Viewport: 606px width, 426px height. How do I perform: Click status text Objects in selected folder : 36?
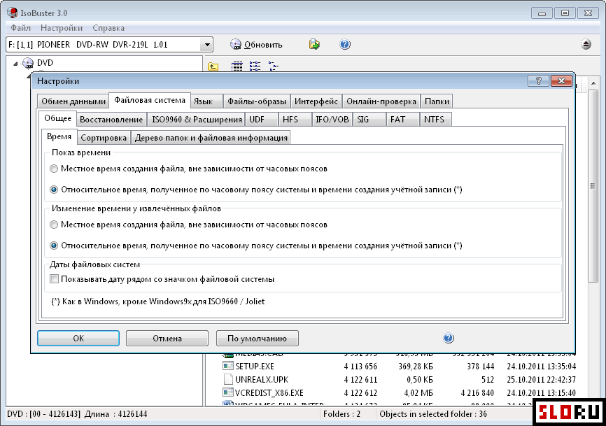433,414
